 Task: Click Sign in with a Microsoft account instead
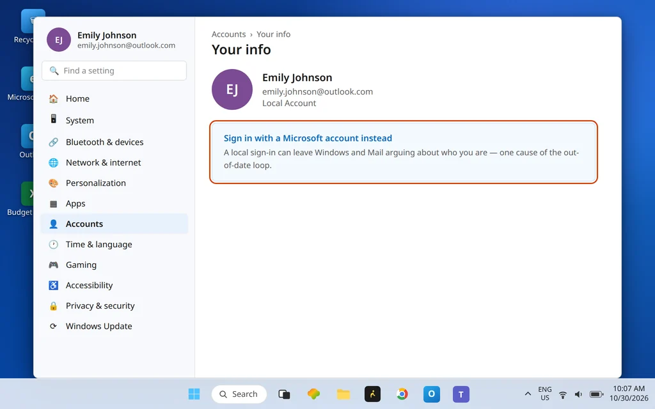coord(308,138)
